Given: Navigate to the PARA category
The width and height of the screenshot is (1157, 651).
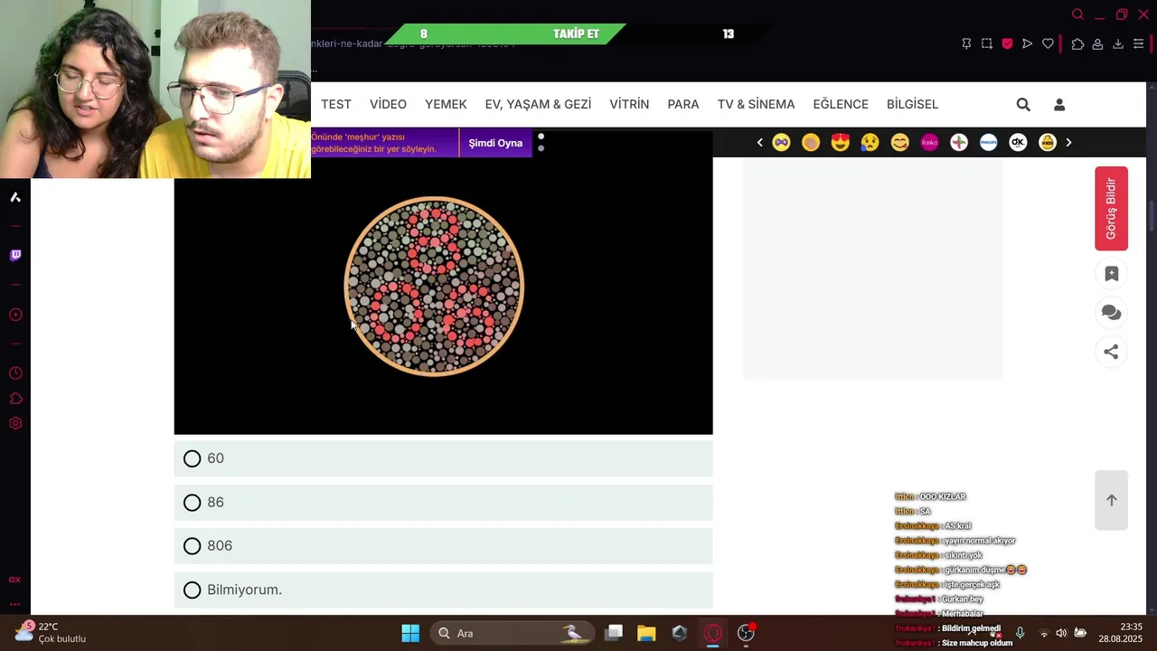Looking at the screenshot, I should [x=683, y=104].
